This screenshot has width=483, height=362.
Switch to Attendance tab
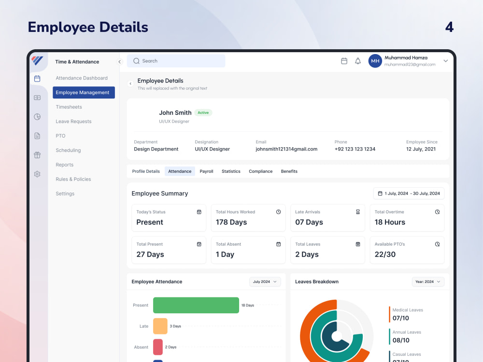180,171
